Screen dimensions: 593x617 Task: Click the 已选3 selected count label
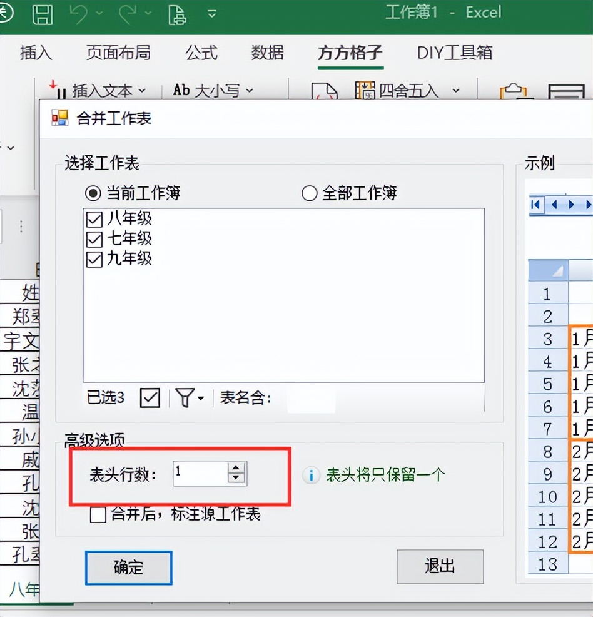pos(105,397)
